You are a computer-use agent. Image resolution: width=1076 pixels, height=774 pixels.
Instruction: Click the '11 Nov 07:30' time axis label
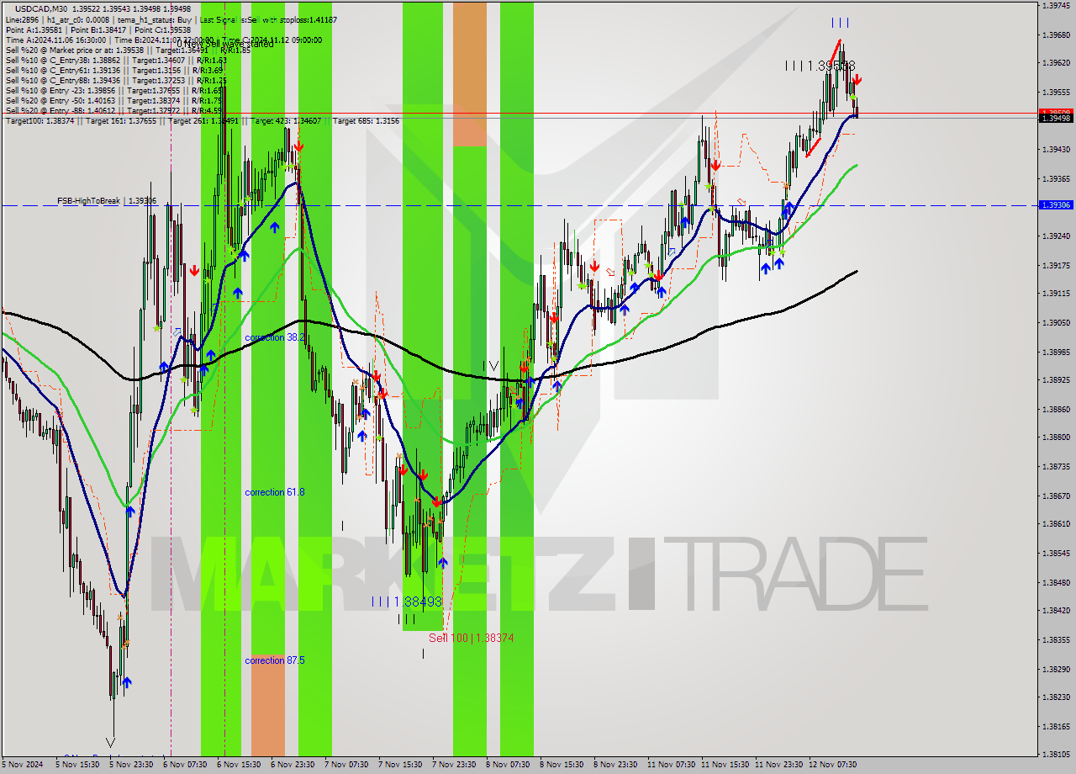671,765
